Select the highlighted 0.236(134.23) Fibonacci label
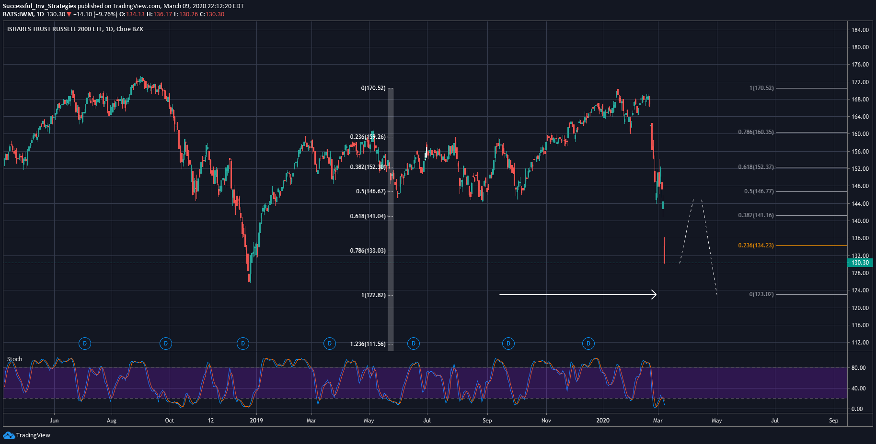 756,245
